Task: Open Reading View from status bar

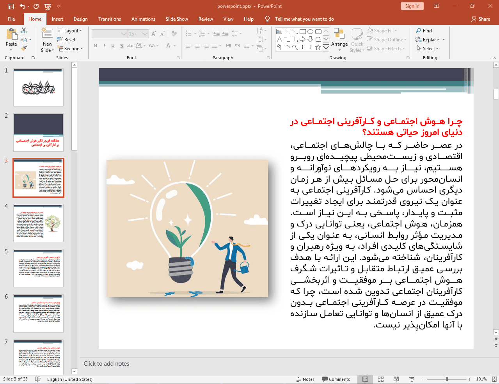Action: pos(396,379)
